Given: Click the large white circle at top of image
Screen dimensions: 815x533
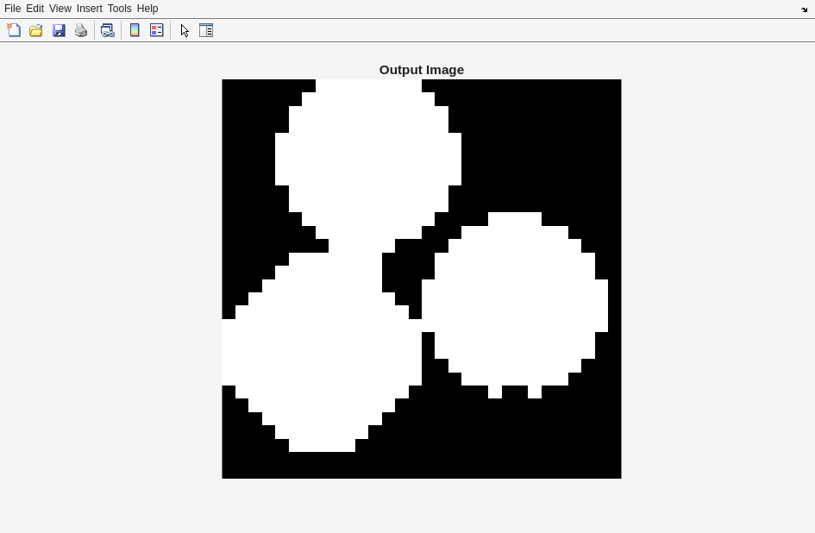Looking at the screenshot, I should tap(368, 155).
